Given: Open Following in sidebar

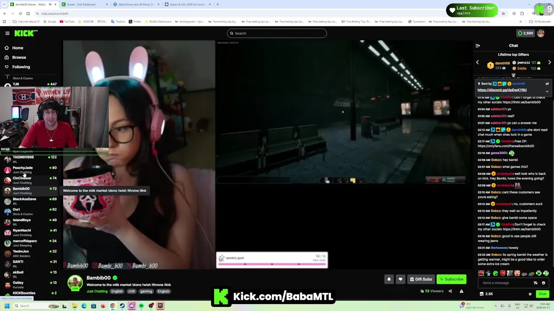Looking at the screenshot, I should pyautogui.click(x=21, y=67).
